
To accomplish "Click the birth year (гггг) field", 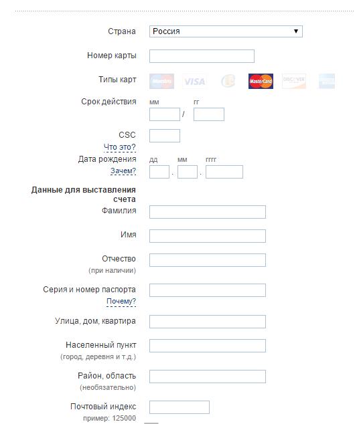I will [x=224, y=172].
